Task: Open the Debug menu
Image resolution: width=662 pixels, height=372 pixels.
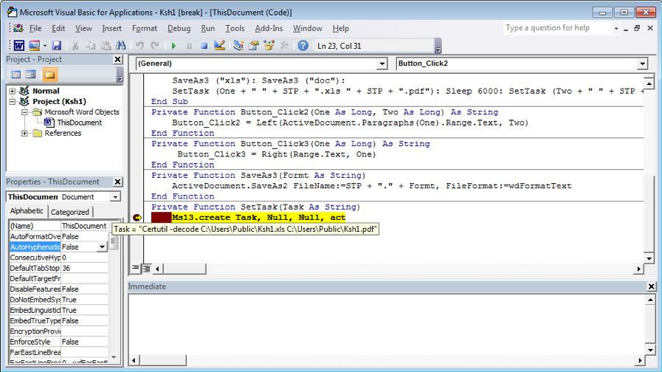Action: point(179,29)
